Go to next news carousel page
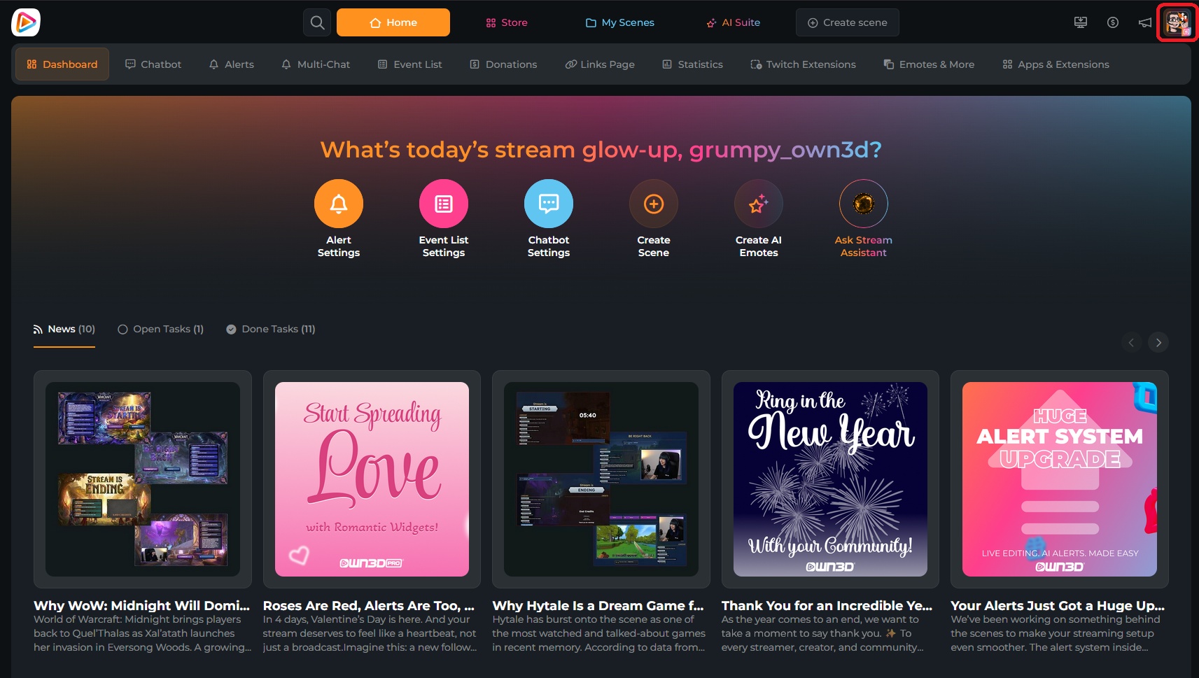This screenshot has width=1199, height=678. [1158, 342]
